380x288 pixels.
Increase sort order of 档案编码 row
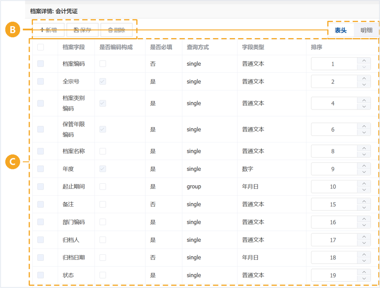pyautogui.click(x=364, y=61)
